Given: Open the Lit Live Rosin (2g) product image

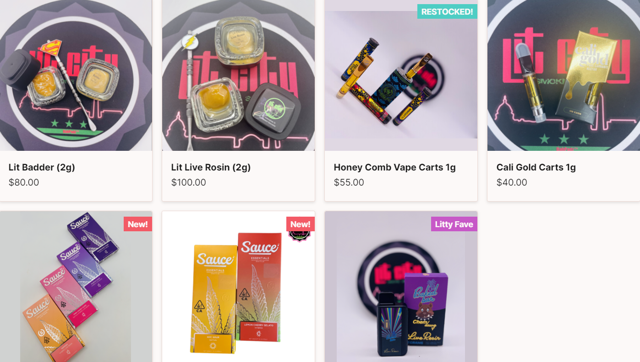Looking at the screenshot, I should click(238, 75).
